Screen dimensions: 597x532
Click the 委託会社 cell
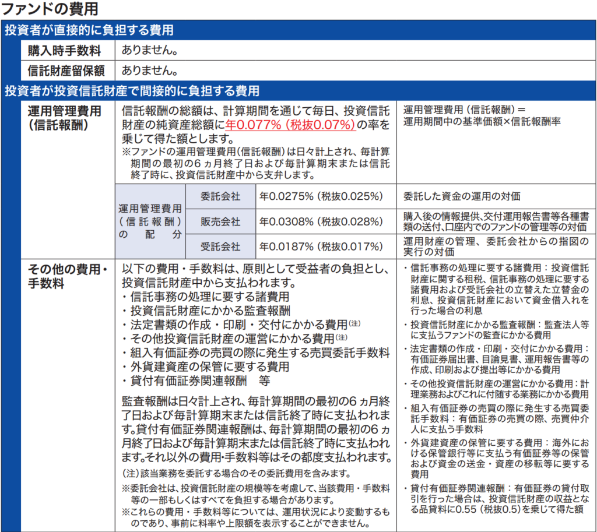click(x=220, y=196)
